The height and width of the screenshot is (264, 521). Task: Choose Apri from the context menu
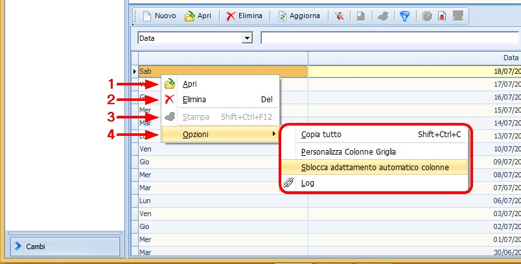[189, 84]
